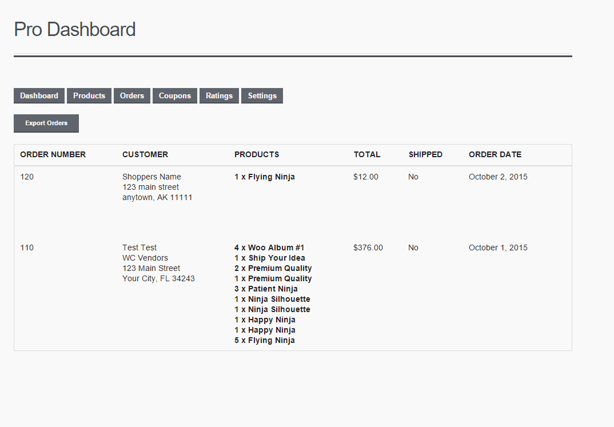
Task: Open the Orders tab
Action: click(131, 95)
